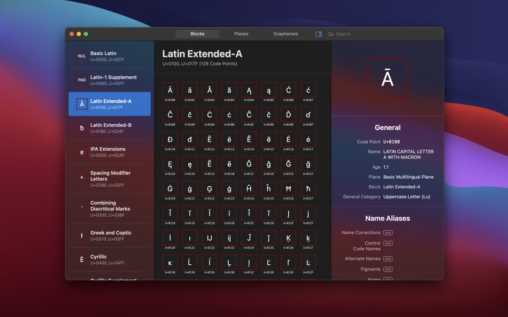Switch to the Blocks tab
This screenshot has height=317, width=508.
pos(197,34)
